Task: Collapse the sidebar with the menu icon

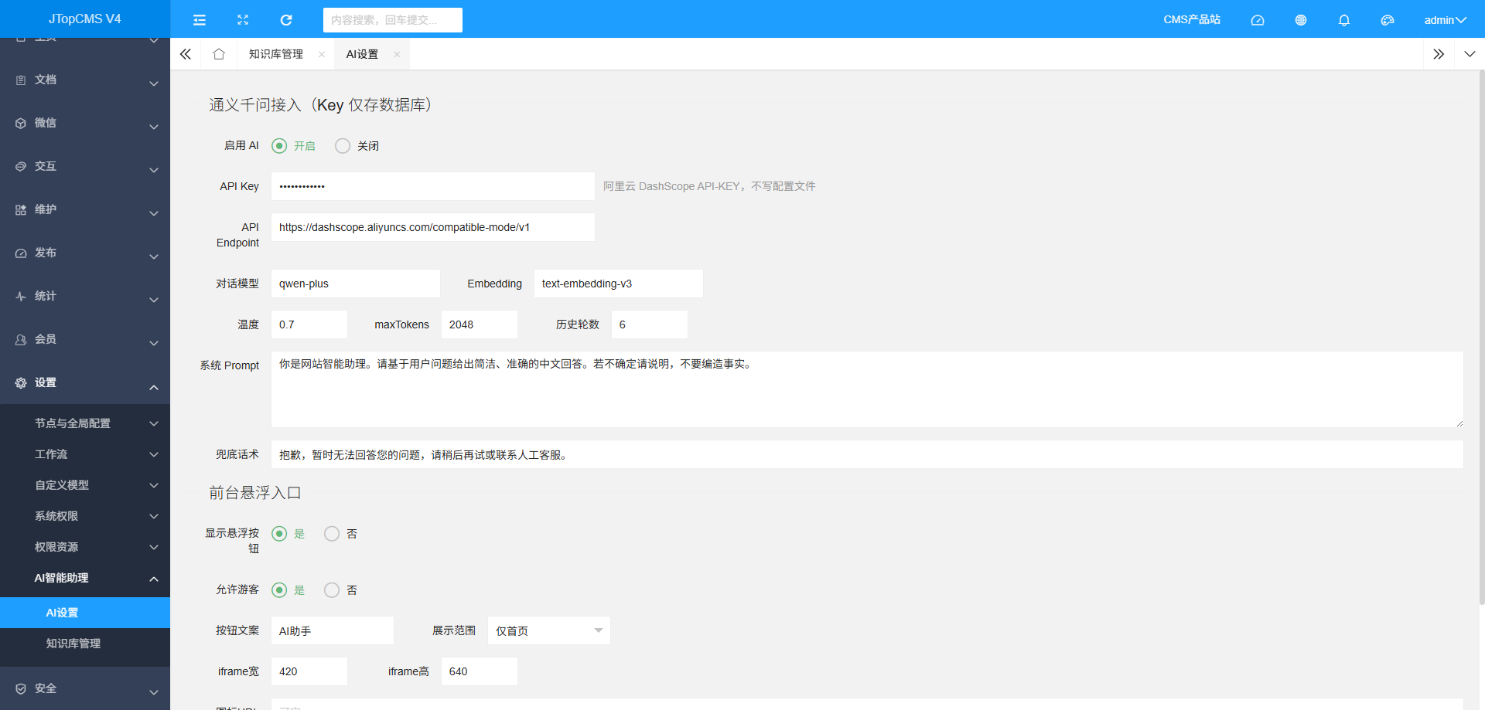Action: [200, 20]
